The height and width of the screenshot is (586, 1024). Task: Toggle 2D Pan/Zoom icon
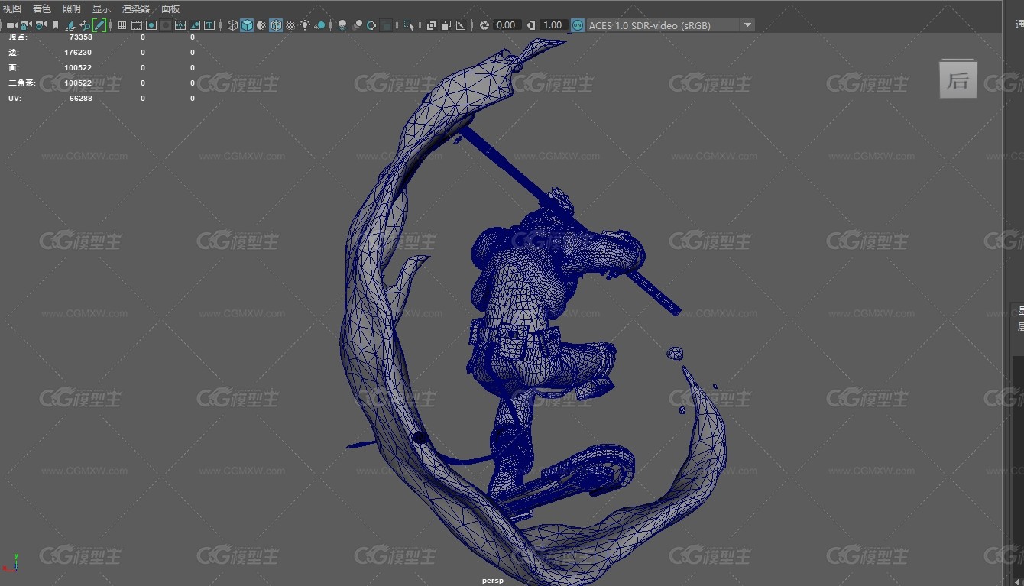point(85,25)
